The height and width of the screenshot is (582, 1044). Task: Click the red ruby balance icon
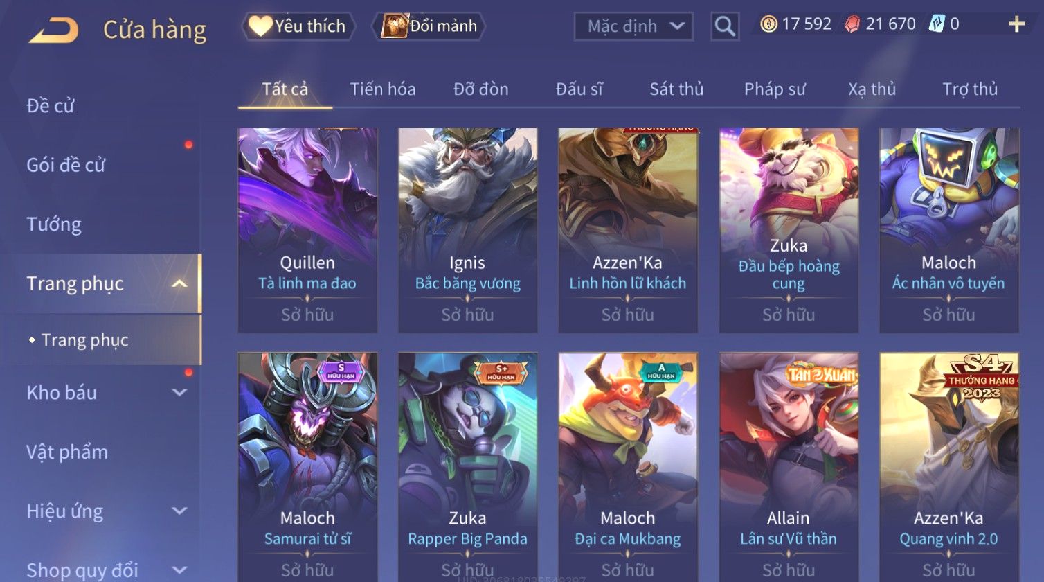(x=852, y=24)
